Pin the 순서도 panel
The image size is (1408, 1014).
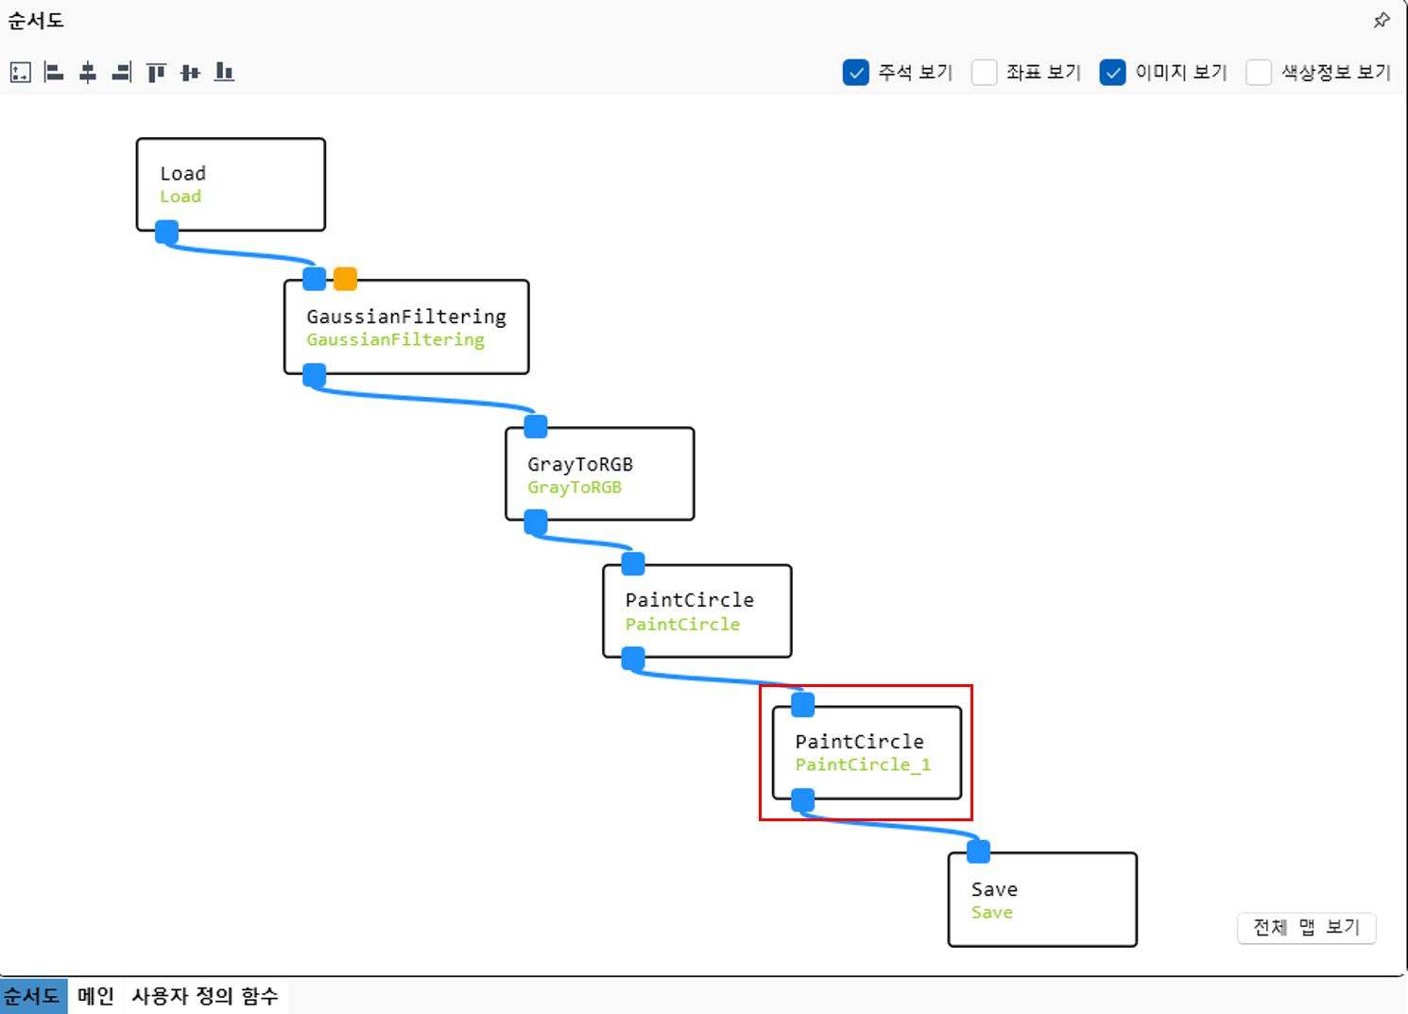pos(1382,20)
